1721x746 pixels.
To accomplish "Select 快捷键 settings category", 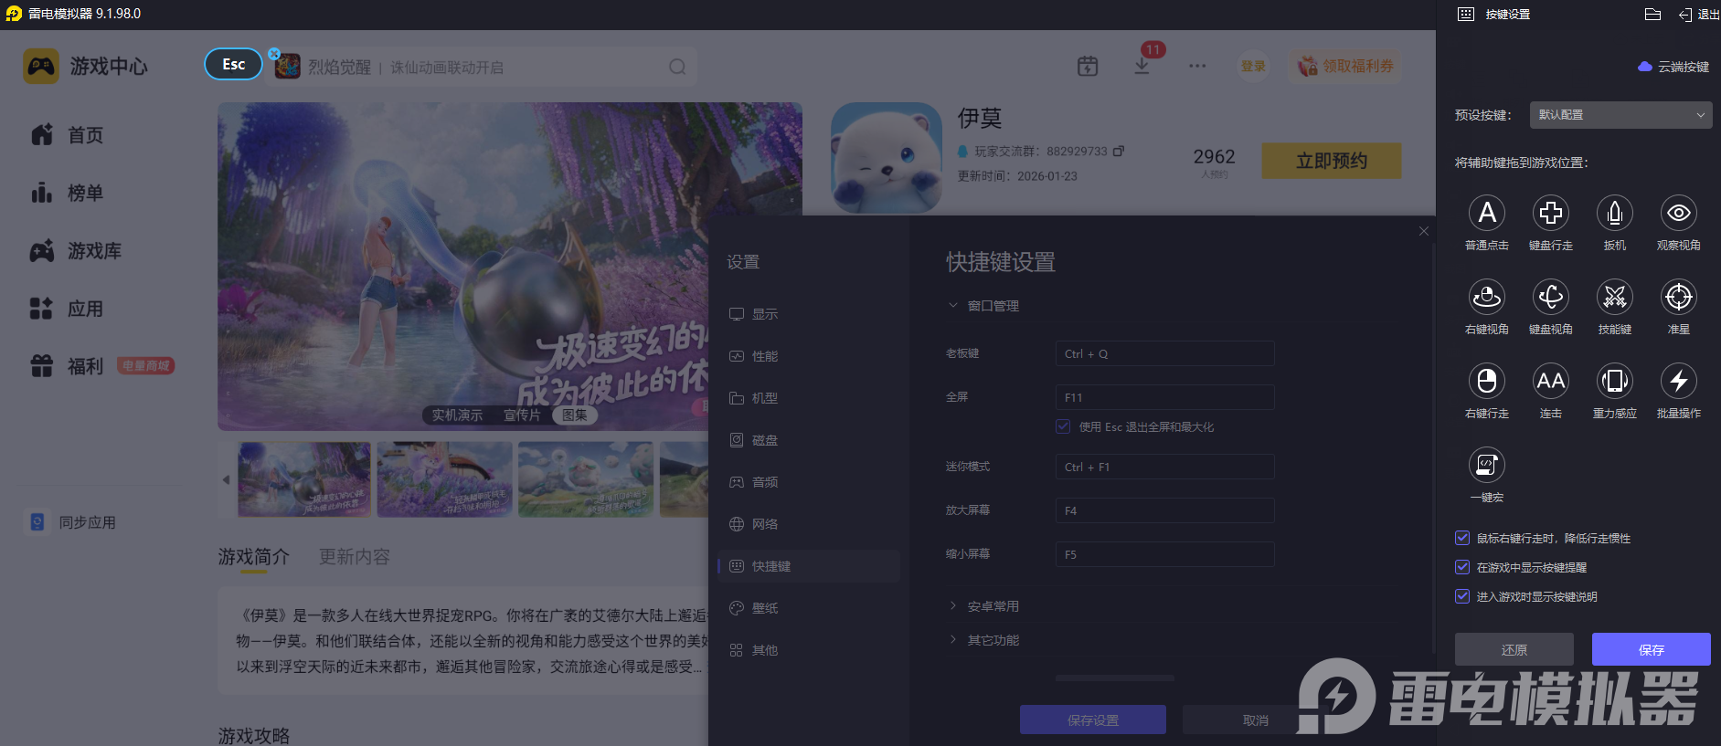I will click(809, 566).
